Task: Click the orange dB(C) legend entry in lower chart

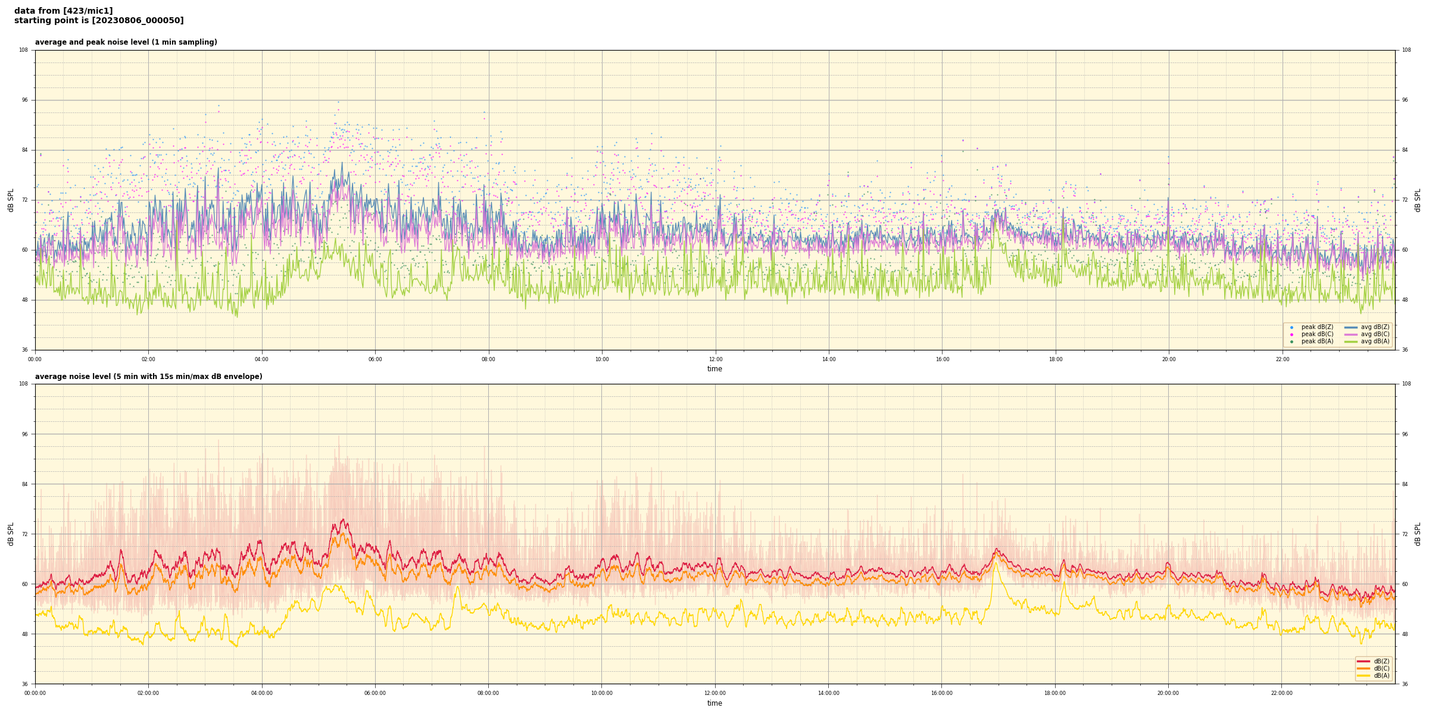Action: tap(1364, 668)
